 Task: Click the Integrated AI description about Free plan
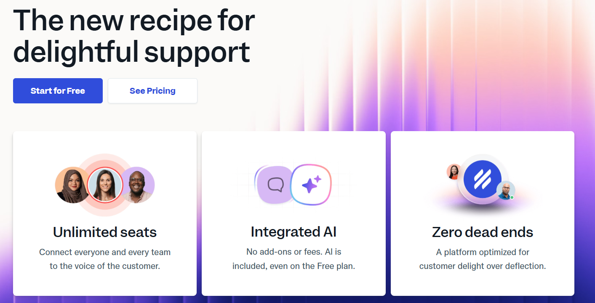tap(294, 259)
